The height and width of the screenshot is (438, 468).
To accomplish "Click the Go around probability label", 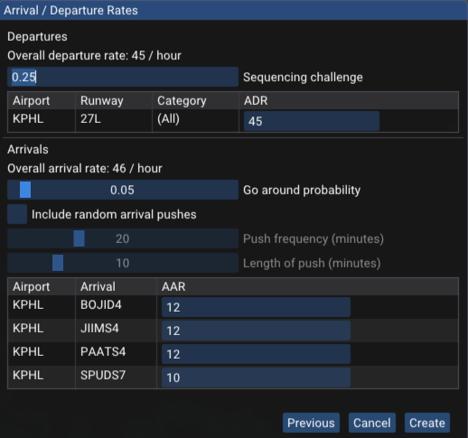I will point(302,191).
